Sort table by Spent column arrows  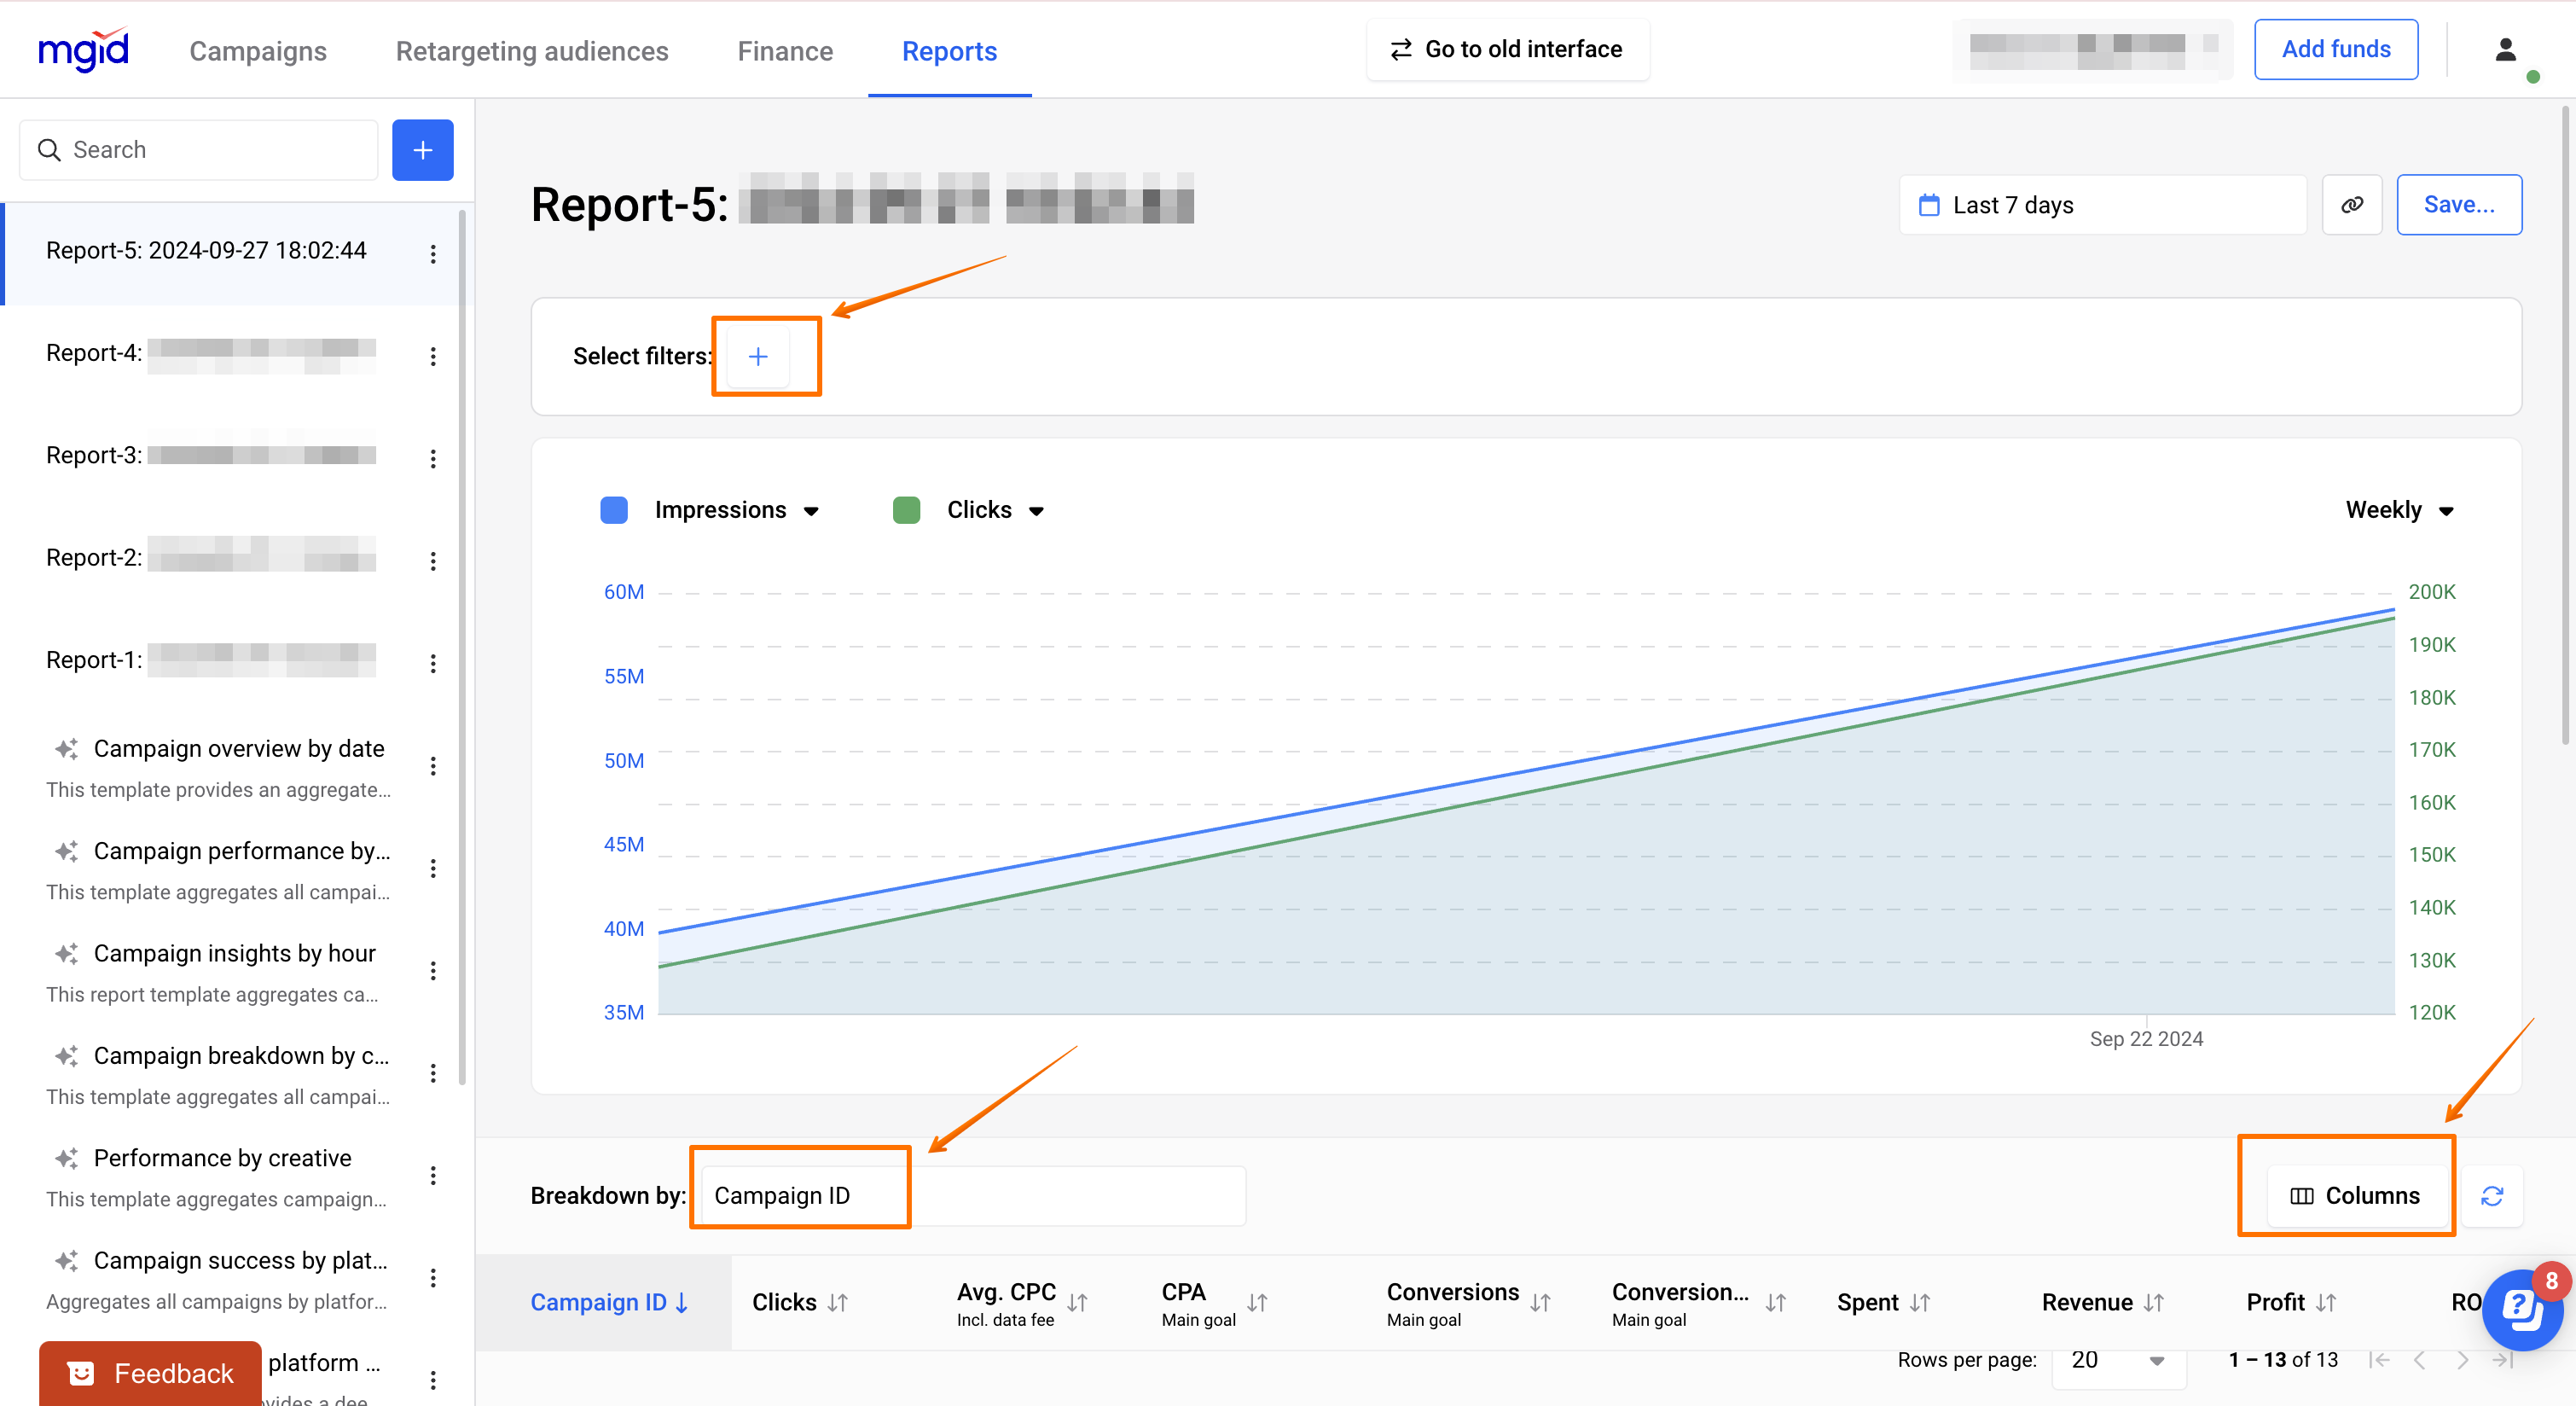tap(1919, 1303)
